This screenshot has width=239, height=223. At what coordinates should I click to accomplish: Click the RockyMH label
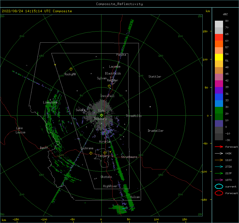(x=70, y=74)
